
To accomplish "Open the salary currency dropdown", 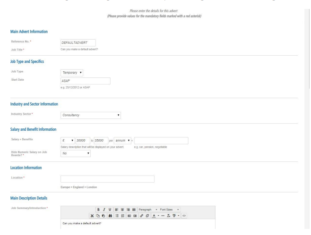I will 68,141.
